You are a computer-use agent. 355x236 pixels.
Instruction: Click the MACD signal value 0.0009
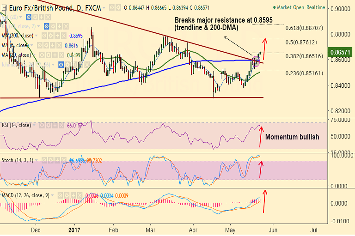[122, 196]
